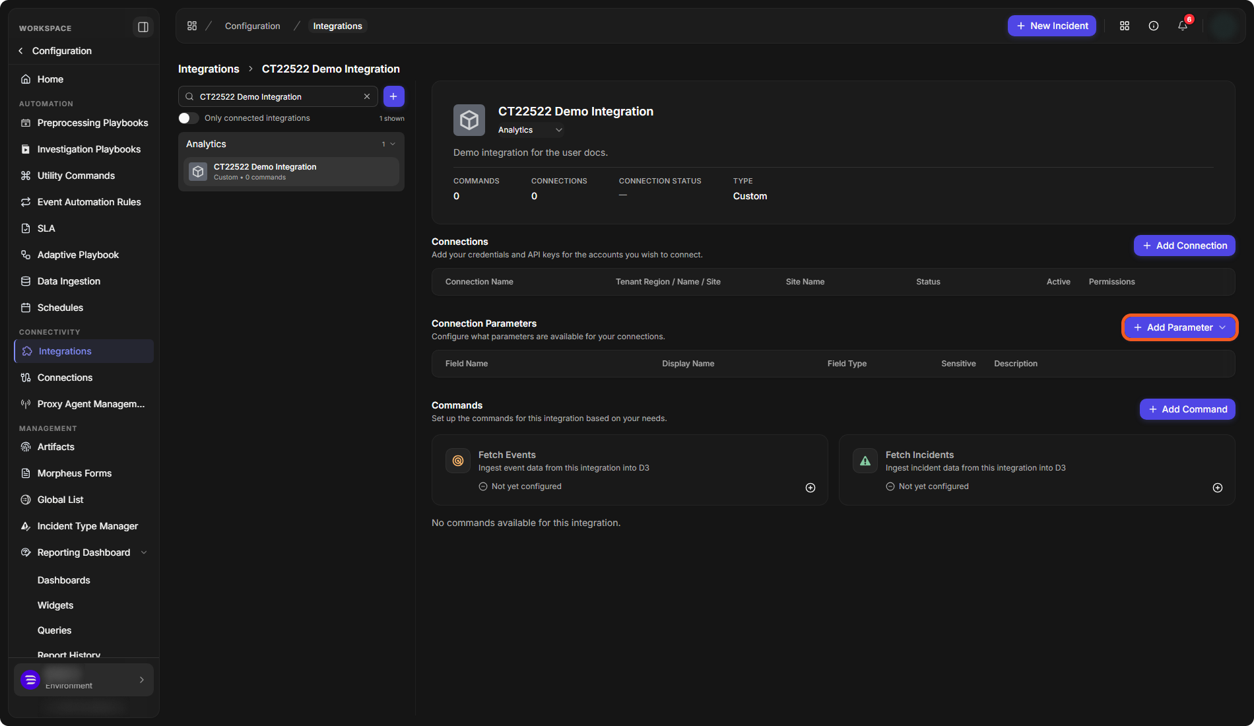The width and height of the screenshot is (1254, 726).
Task: Open the apps grid icon in top bar
Action: point(1125,26)
